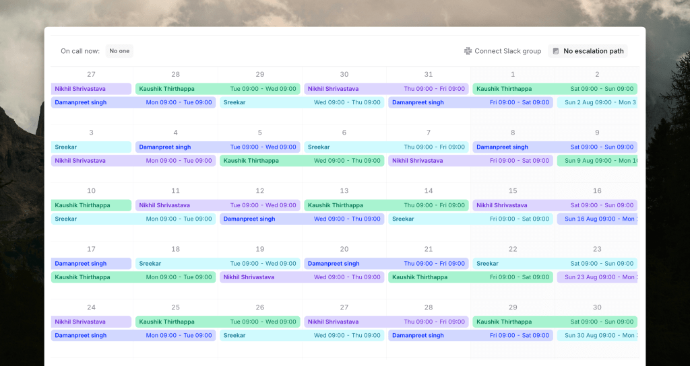Open Nikhil Shrivastava shift starting Saturday 15
The height and width of the screenshot is (366, 690).
click(555, 205)
